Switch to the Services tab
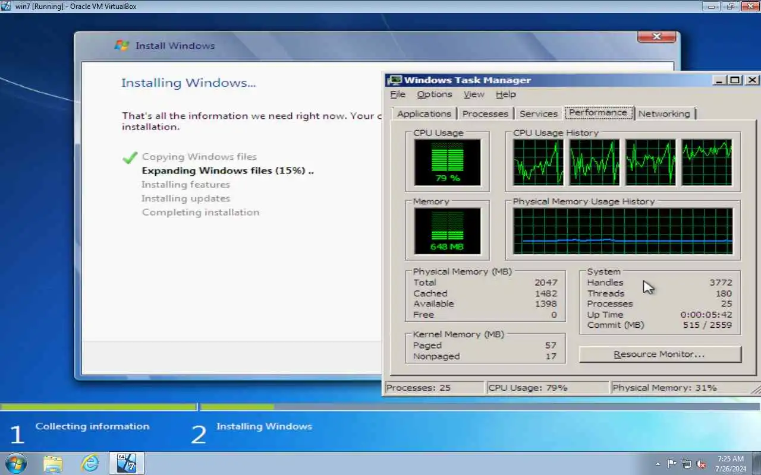The height and width of the screenshot is (475, 761). click(x=538, y=113)
